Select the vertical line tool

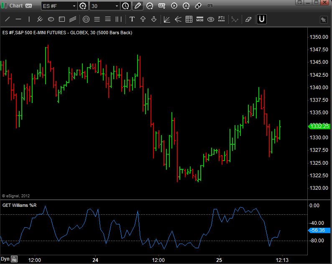tap(29, 20)
